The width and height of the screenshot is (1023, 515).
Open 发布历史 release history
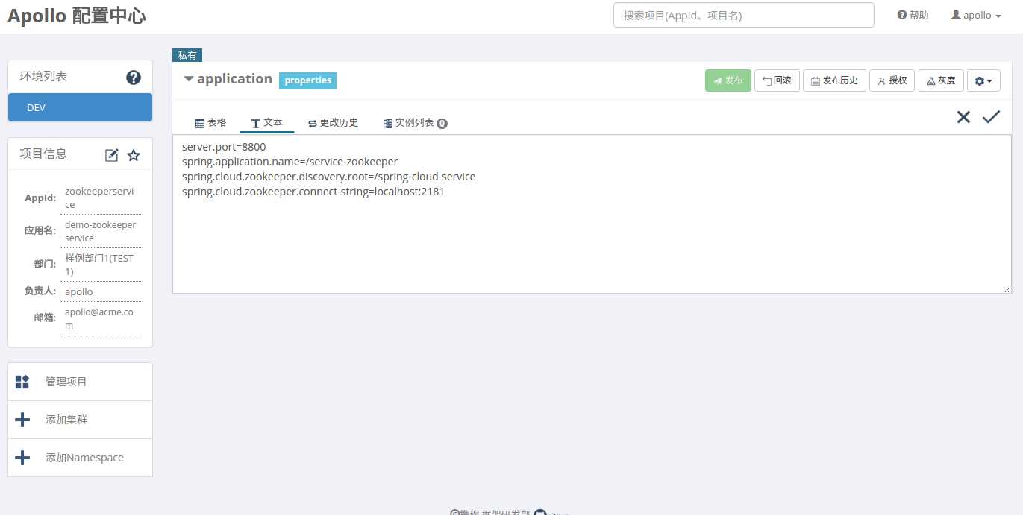coord(834,80)
